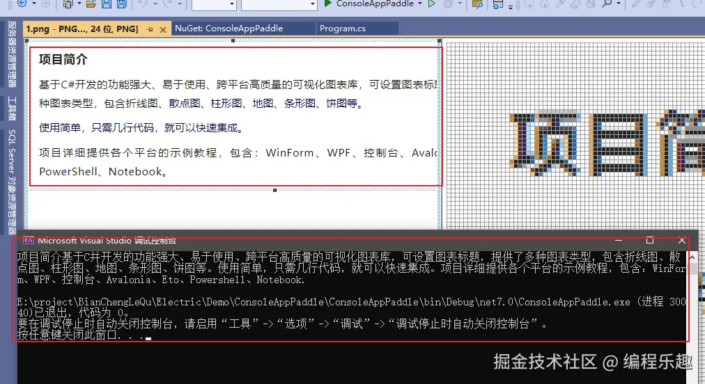Select the Color Picker eyedropper tool
The width and height of the screenshot is (705, 384).
coord(560,4)
